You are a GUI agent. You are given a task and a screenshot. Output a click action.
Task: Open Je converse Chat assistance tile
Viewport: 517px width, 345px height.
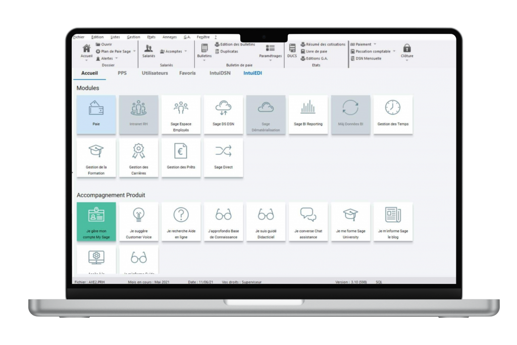(308, 222)
